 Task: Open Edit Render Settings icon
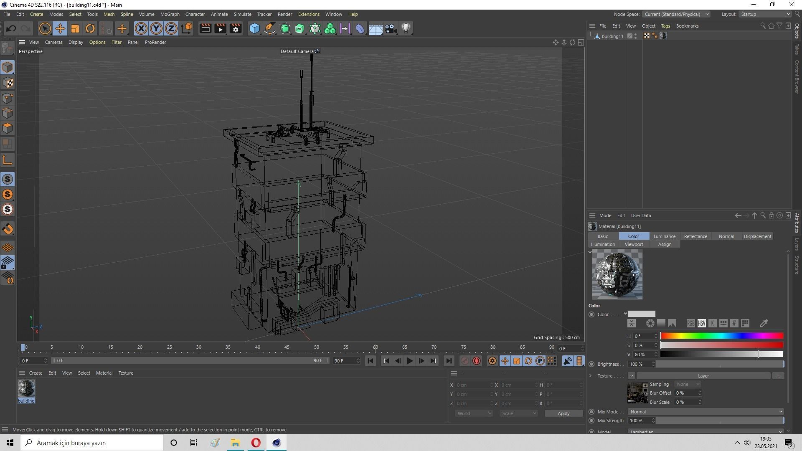click(x=236, y=28)
